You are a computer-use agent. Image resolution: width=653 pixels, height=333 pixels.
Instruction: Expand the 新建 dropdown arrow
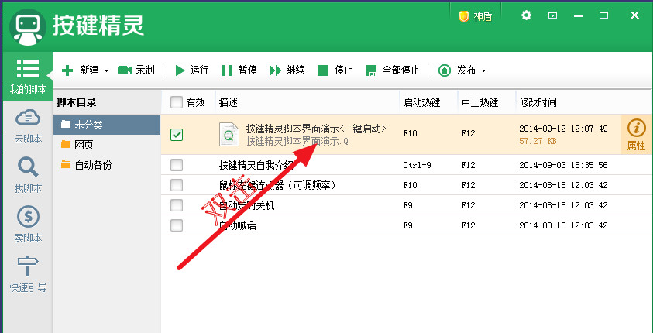coord(106,71)
